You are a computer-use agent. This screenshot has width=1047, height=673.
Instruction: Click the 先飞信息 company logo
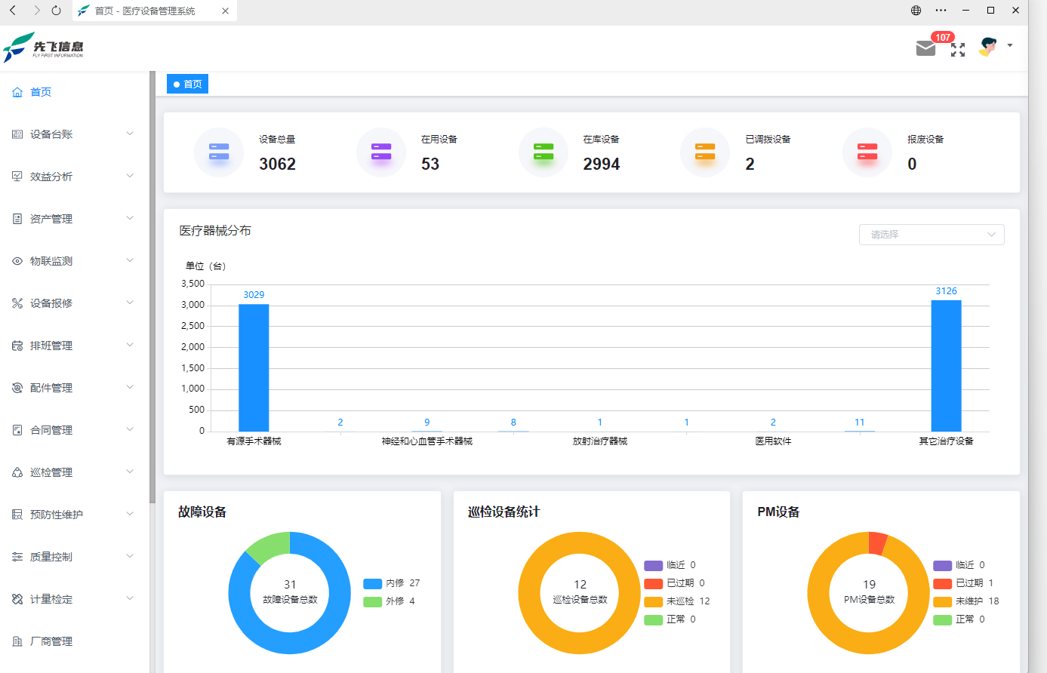click(x=43, y=47)
